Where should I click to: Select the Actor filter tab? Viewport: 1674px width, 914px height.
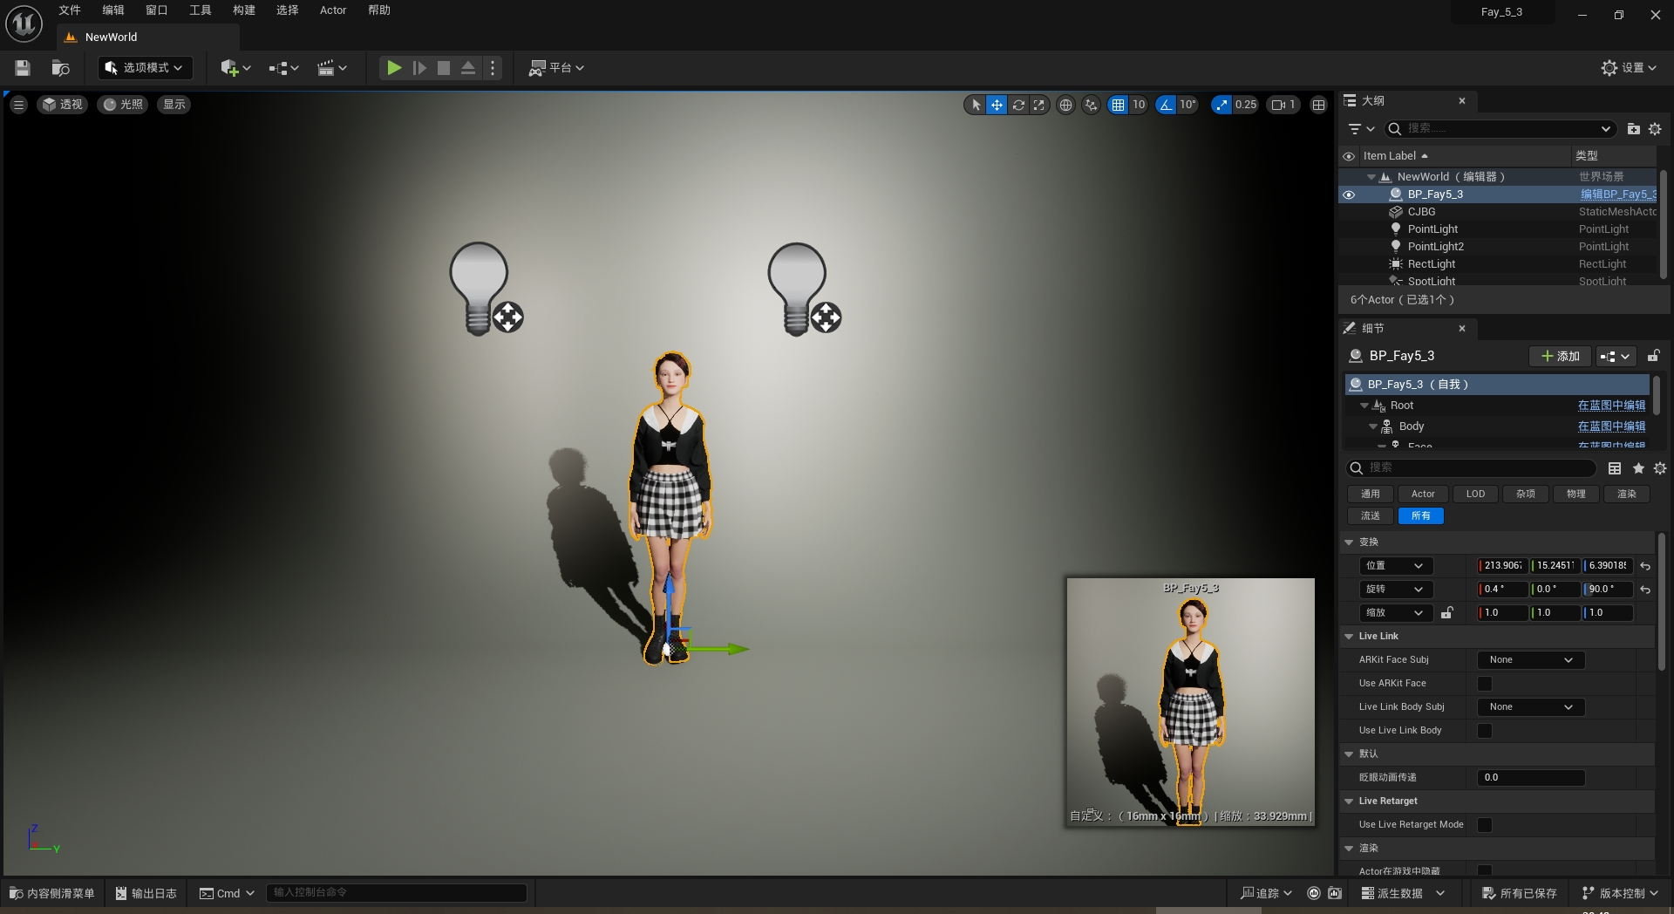[1423, 494]
